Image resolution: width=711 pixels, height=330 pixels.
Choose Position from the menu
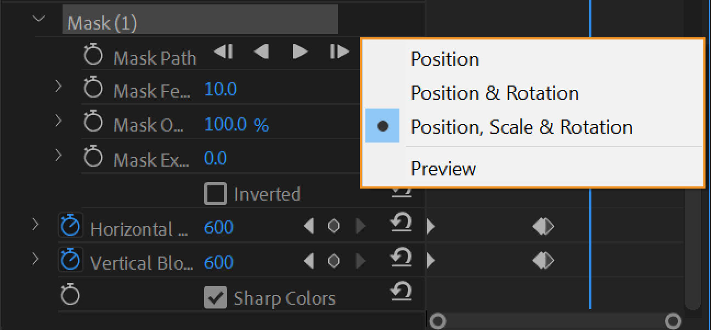point(444,59)
